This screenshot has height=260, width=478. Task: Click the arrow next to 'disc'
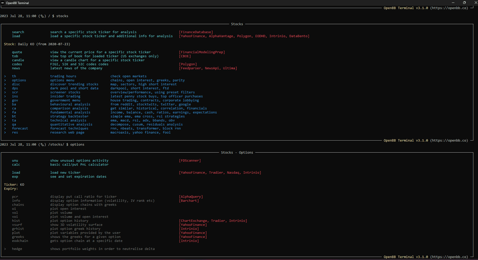click(5, 84)
